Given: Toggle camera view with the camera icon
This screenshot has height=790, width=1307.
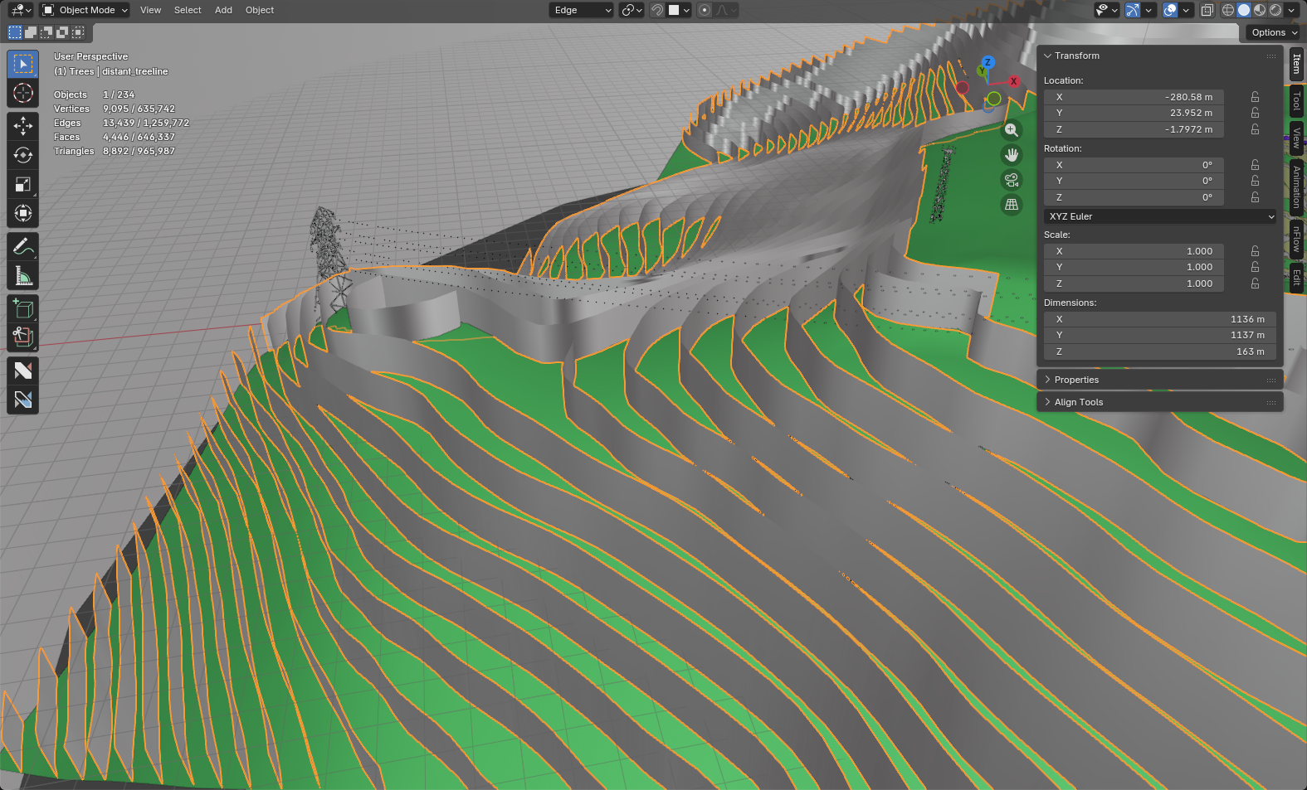Looking at the screenshot, I should tap(1011, 180).
